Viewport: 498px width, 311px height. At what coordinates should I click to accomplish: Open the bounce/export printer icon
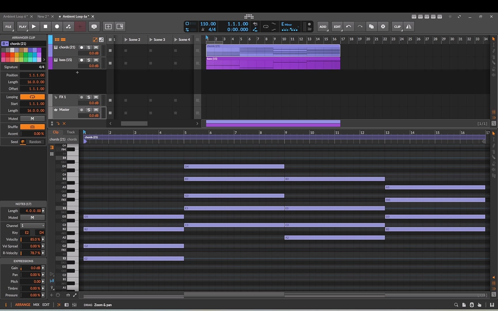(x=94, y=26)
